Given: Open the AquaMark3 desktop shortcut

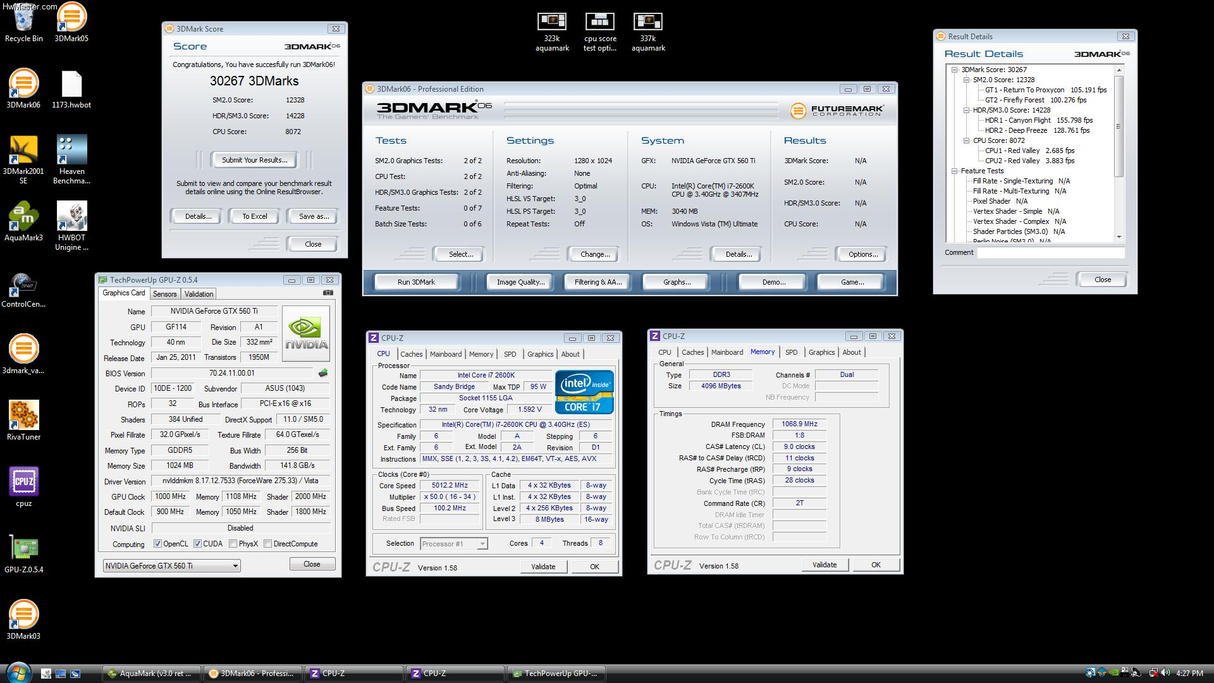Looking at the screenshot, I should point(23,222).
